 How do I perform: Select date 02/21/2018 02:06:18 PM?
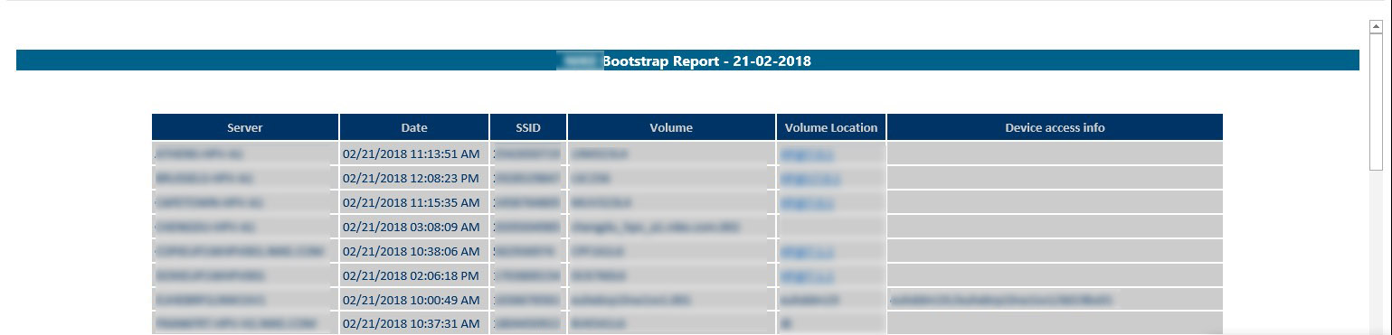(x=412, y=275)
